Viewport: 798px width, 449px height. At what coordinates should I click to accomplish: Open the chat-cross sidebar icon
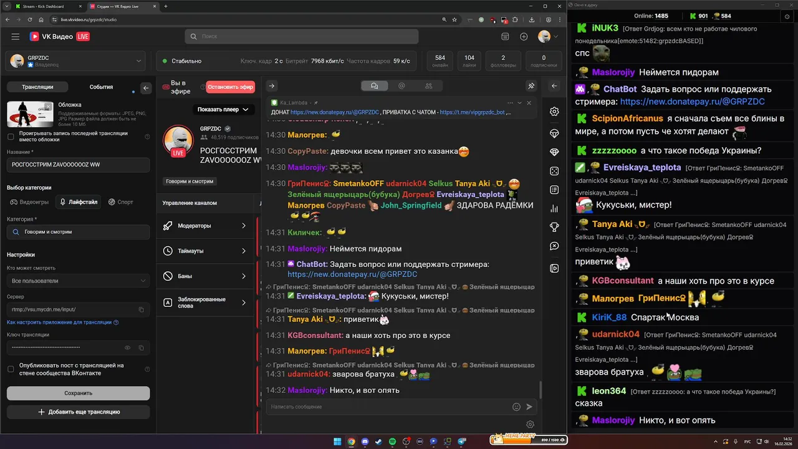coord(554,246)
